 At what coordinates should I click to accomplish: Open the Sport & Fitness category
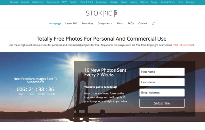168,2
